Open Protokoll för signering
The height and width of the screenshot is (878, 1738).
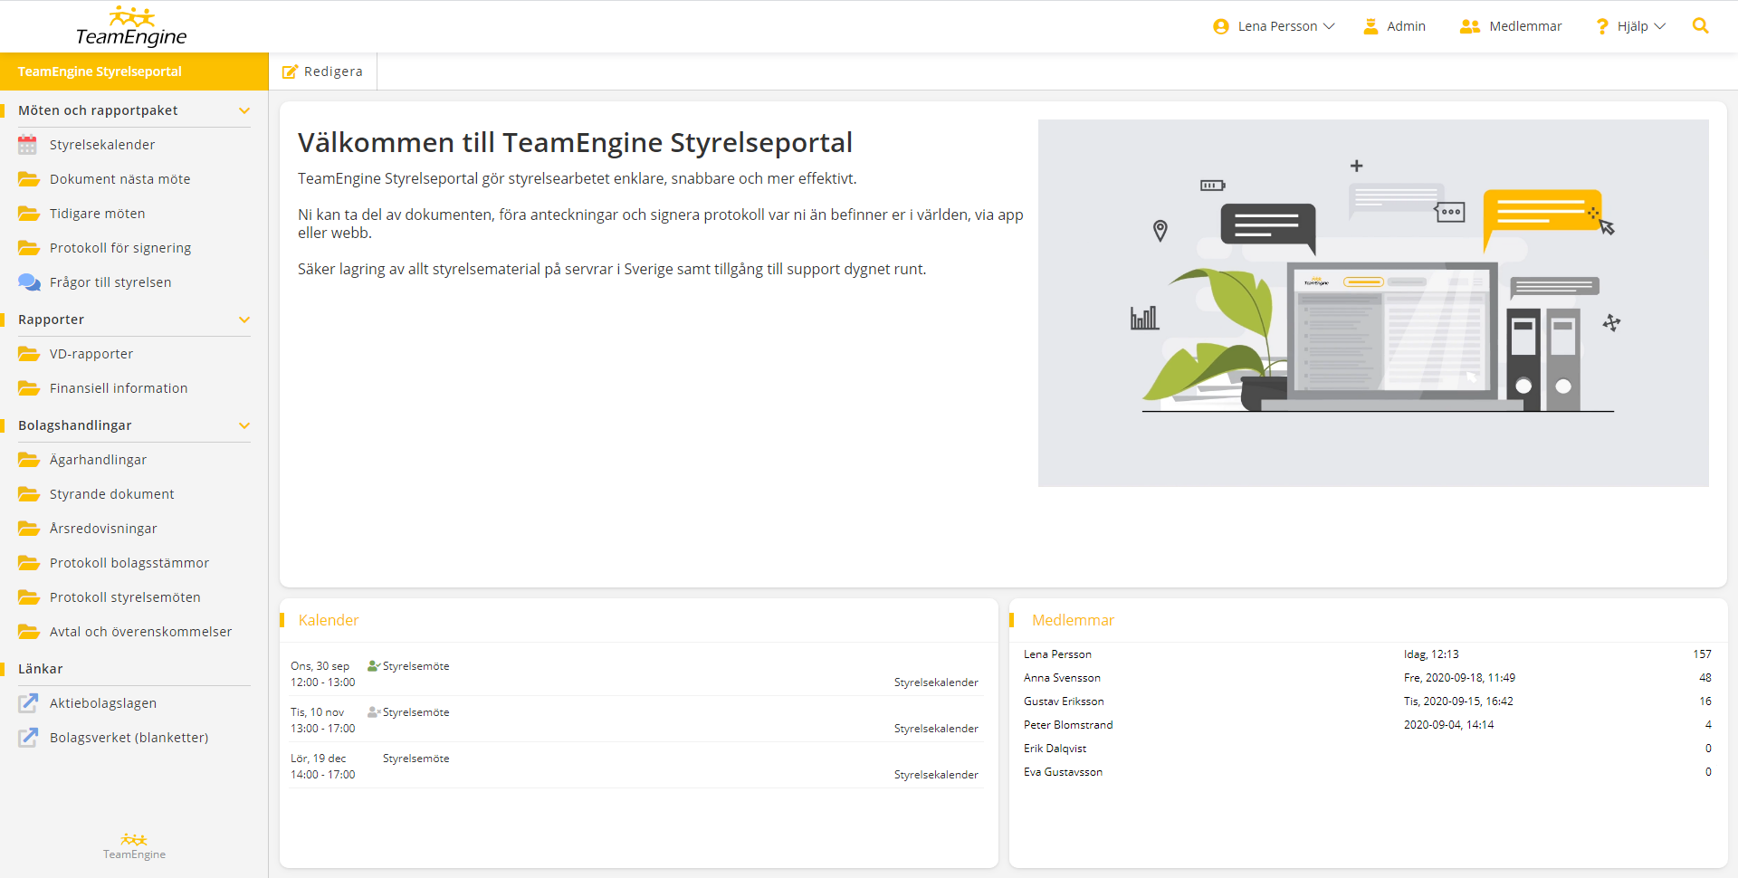[x=120, y=248]
